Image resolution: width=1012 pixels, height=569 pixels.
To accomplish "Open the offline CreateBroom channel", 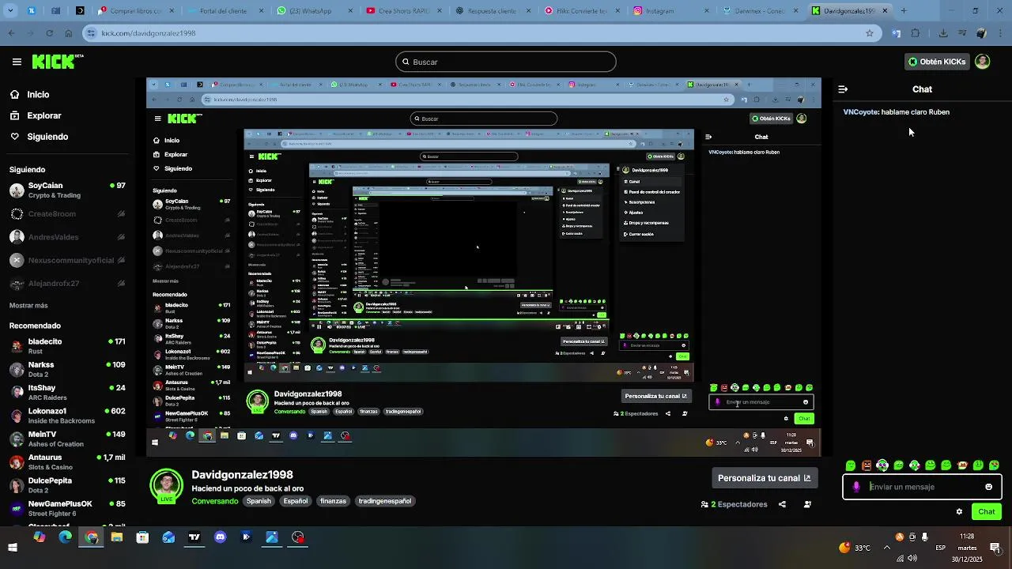I will pos(66,214).
